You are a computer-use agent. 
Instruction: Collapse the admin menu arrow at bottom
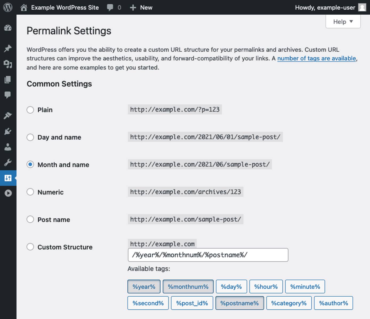click(x=8, y=193)
